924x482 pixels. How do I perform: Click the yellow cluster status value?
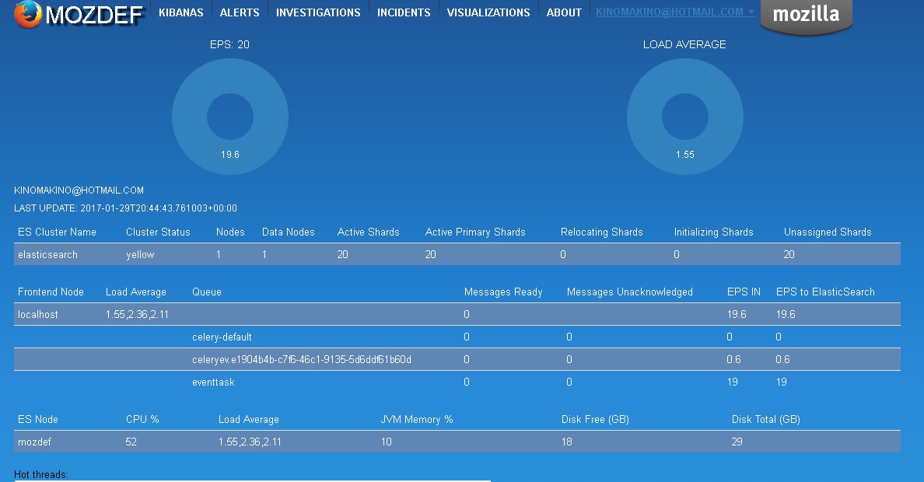click(x=140, y=254)
